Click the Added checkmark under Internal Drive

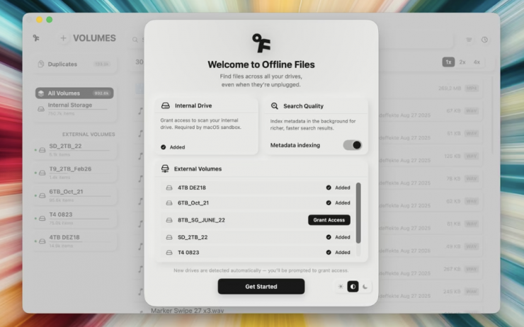pyautogui.click(x=164, y=147)
